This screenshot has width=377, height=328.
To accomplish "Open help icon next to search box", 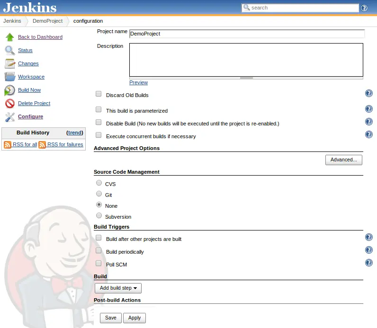I will (364, 8).
